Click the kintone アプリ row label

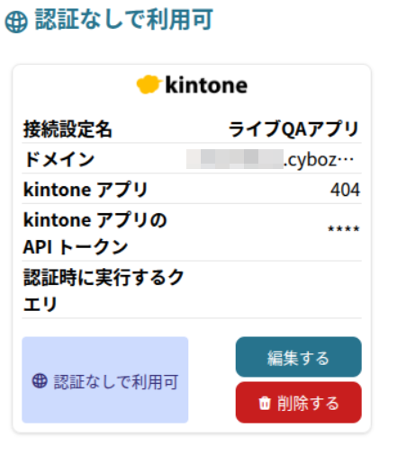coord(86,190)
